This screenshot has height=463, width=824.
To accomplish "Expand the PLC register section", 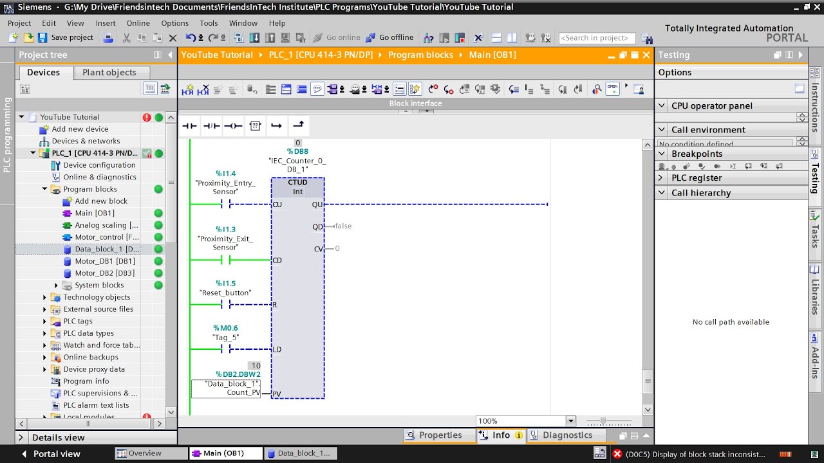I will click(x=660, y=177).
